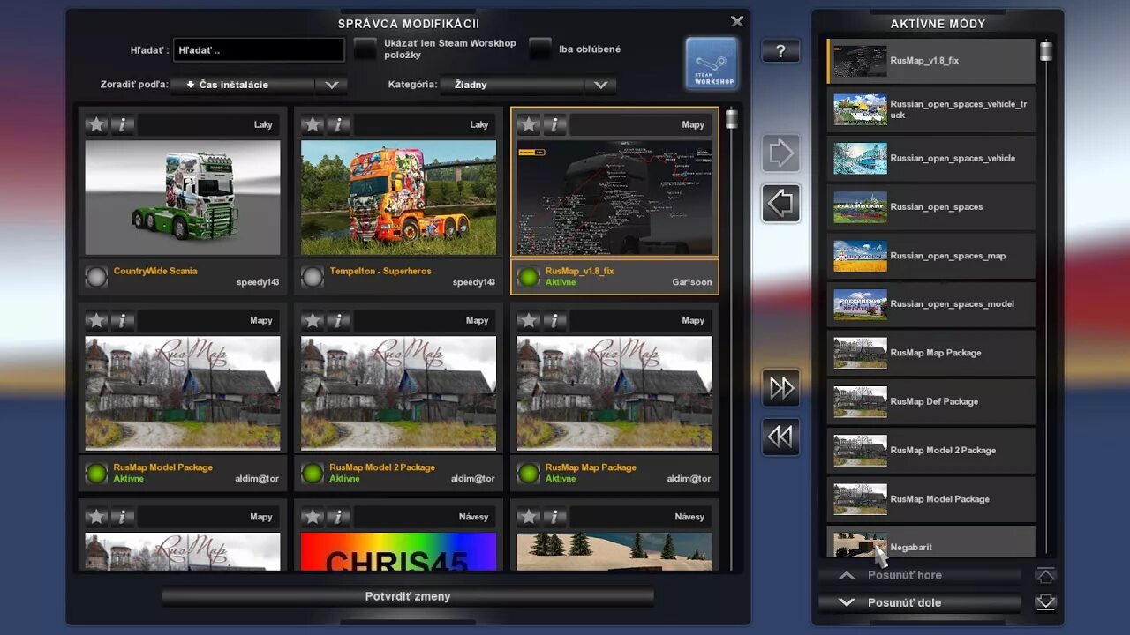Deactivate all mods with double left arrows

point(780,437)
